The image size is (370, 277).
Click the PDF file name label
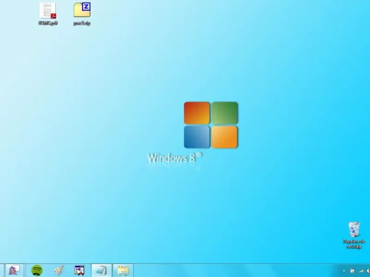click(48, 23)
